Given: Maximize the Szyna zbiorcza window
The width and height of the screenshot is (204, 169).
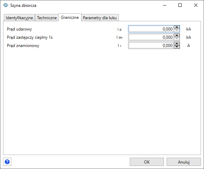Looking at the screenshot, I should (180, 5).
